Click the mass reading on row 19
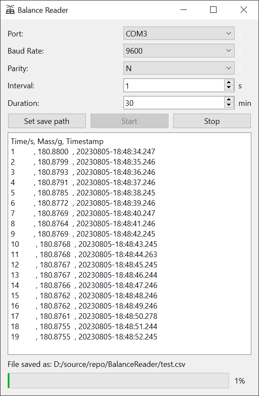259x396 pixels. 51,336
